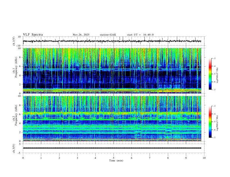
Task: Click the ch.1 voltage waveform trace
Action: [x=112, y=41]
